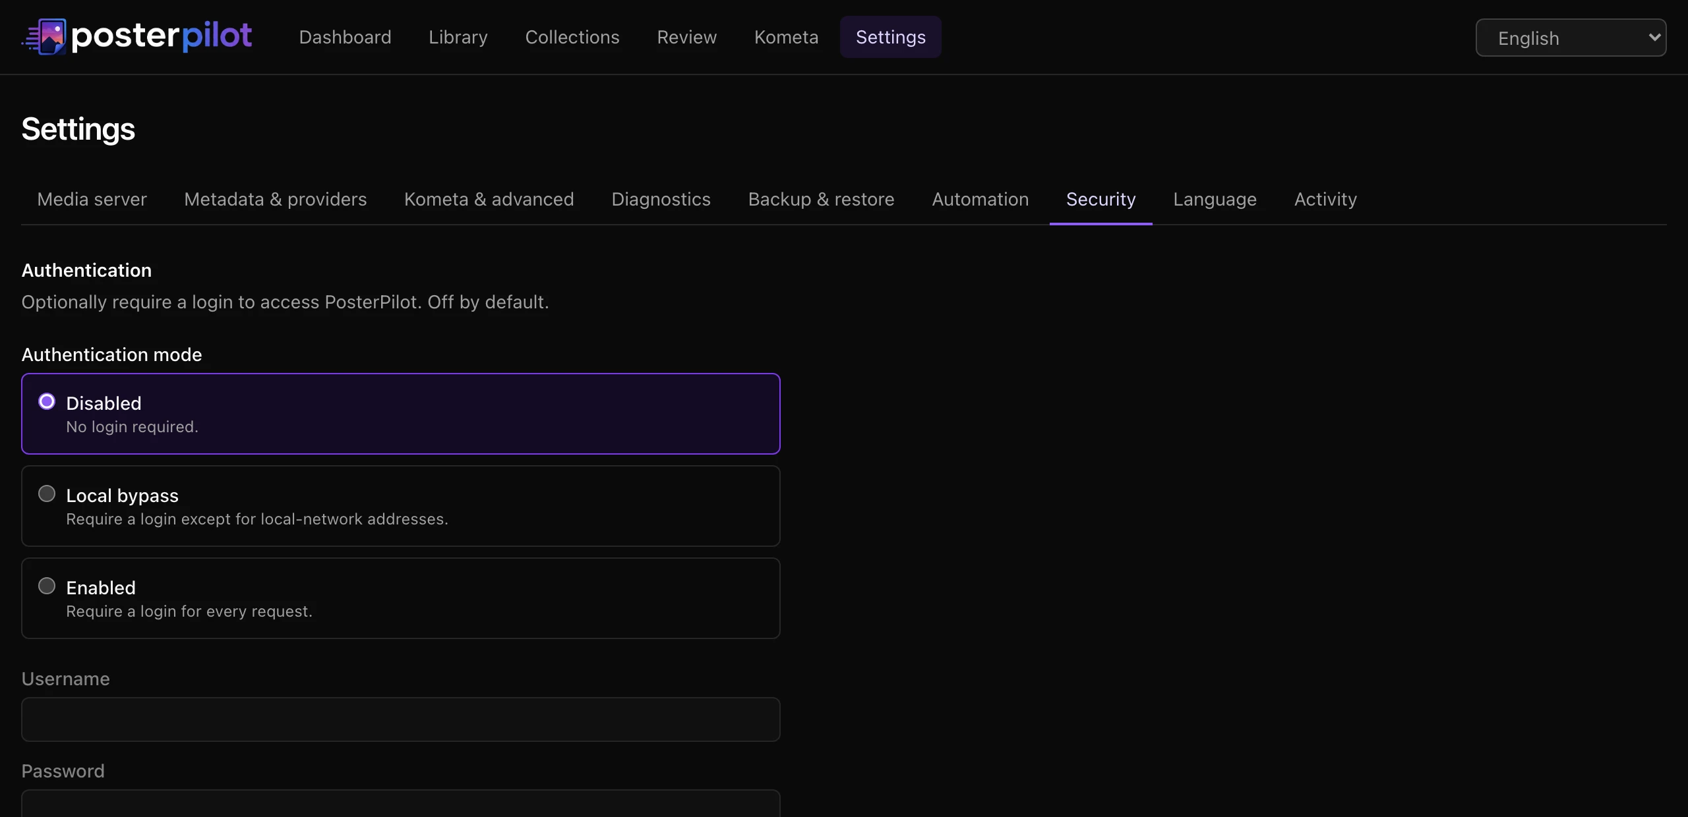Click 'Require a login for every request.' text

[189, 611]
